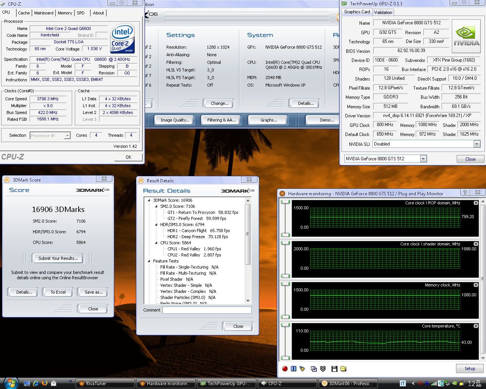Open the GeForce 8800 GTS 512 card selector
The height and width of the screenshot is (389, 486).
423,159
